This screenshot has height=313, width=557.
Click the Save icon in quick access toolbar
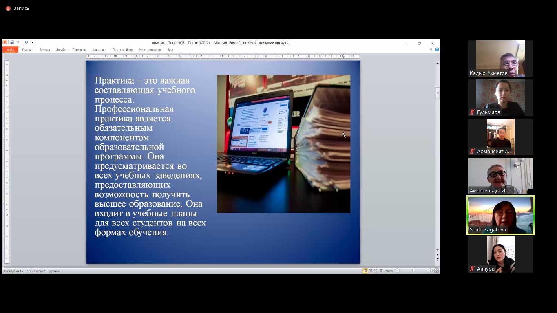point(12,42)
